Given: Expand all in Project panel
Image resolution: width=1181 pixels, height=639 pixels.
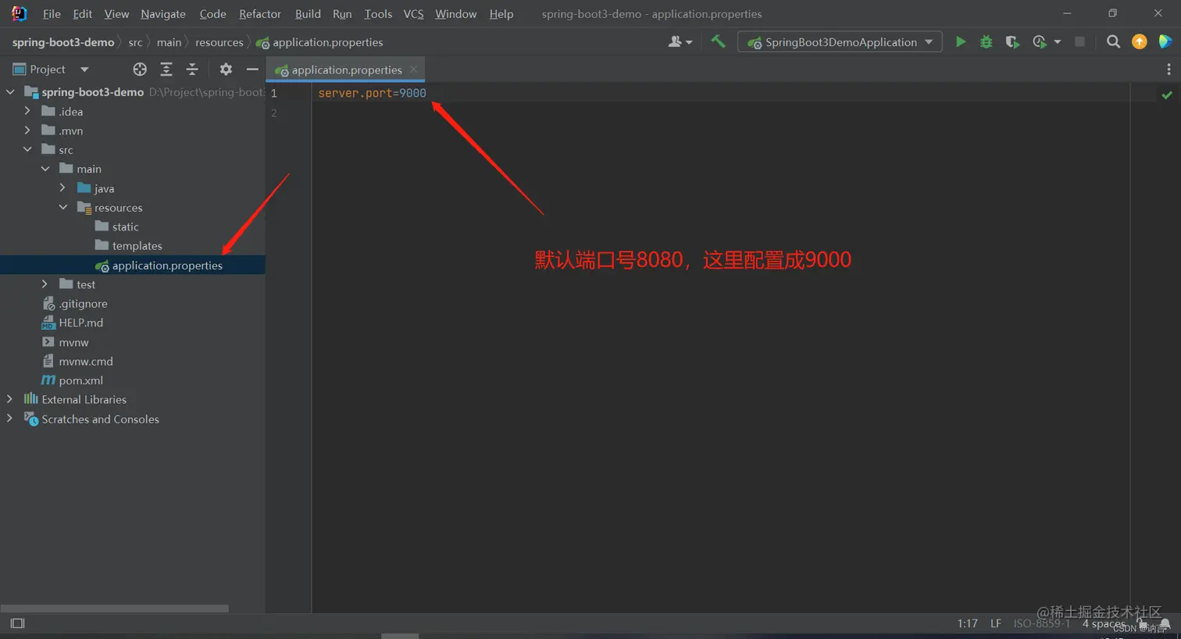Looking at the screenshot, I should pyautogui.click(x=166, y=70).
